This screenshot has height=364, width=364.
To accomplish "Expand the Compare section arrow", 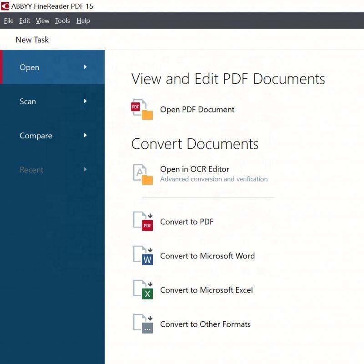I will [85, 135].
